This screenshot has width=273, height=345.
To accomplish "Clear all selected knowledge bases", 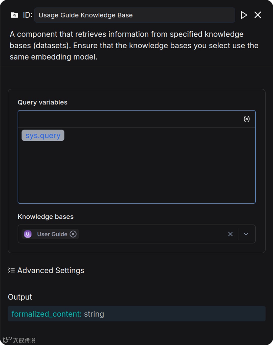I will 230,234.
